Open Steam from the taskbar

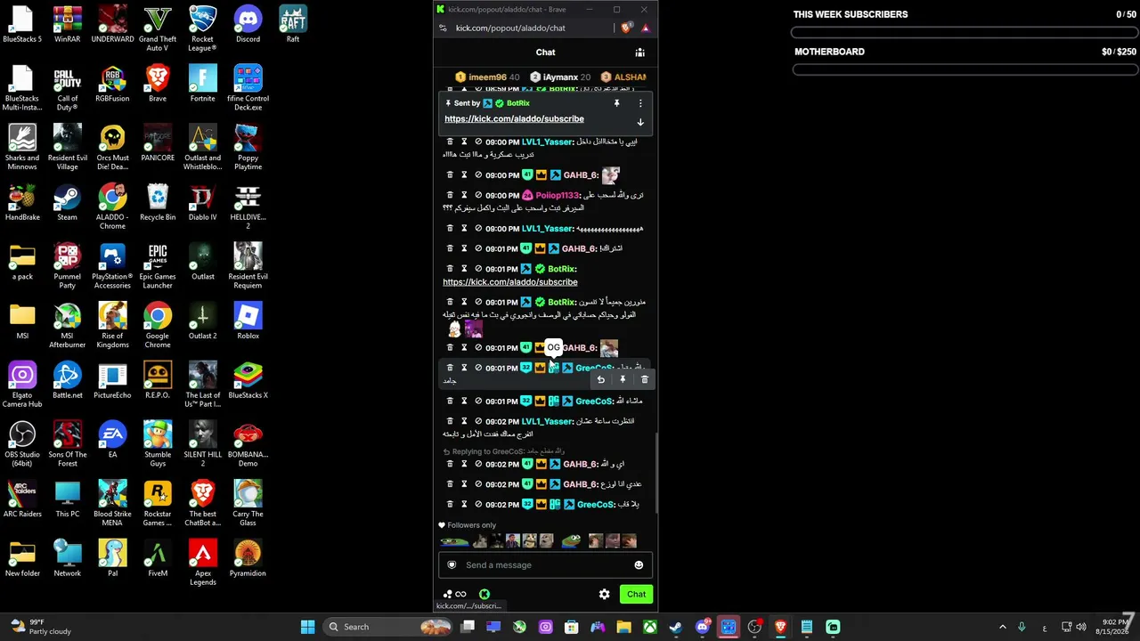(676, 627)
